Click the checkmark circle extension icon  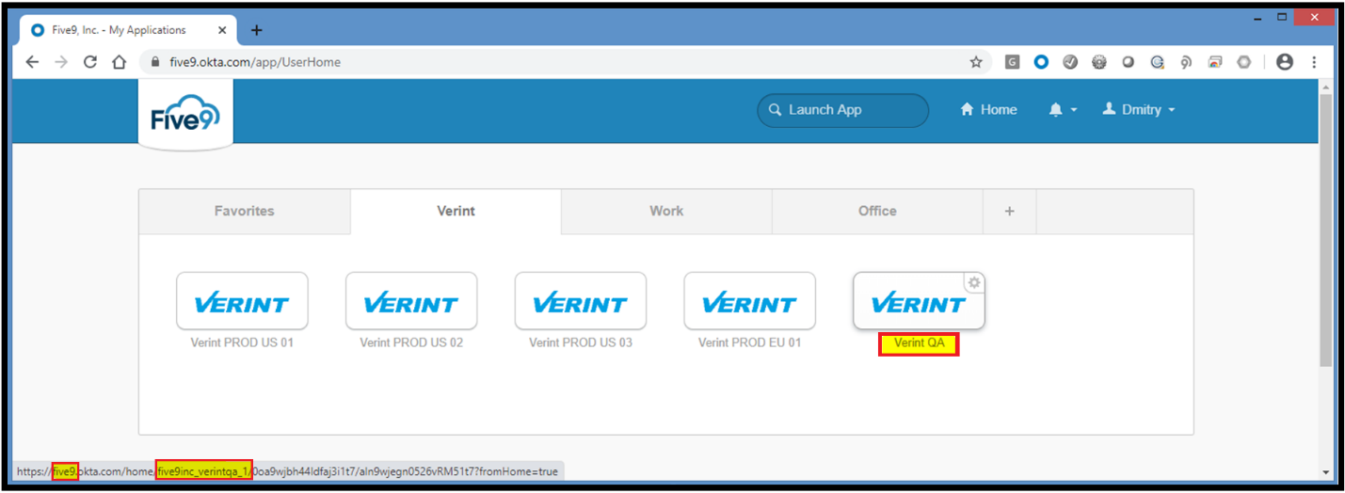(1070, 62)
